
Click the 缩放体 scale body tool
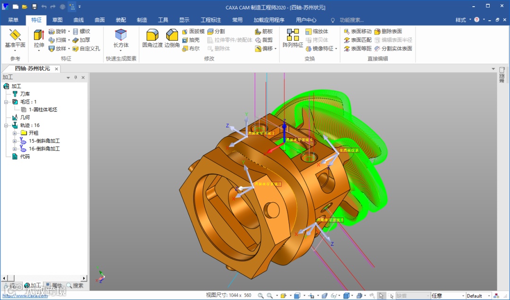click(317, 31)
